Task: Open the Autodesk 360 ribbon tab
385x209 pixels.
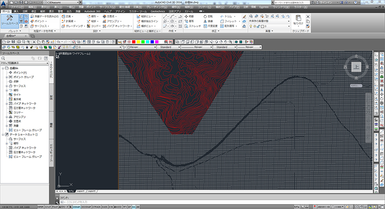Action: [x=92, y=11]
